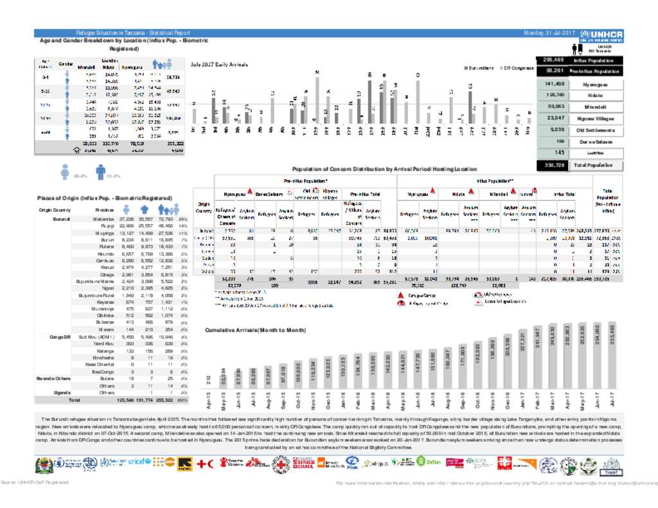Click the DR Congolese legend color swatch
This screenshot has height=508, width=658.
(x=501, y=67)
